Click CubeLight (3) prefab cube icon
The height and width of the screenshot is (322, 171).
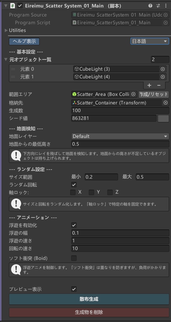(x=77, y=69)
